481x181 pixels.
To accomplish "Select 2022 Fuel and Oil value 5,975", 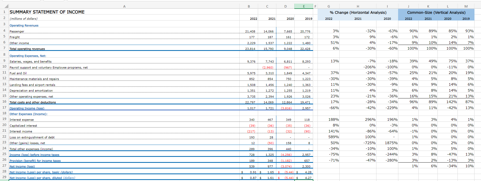I will (x=251, y=73).
